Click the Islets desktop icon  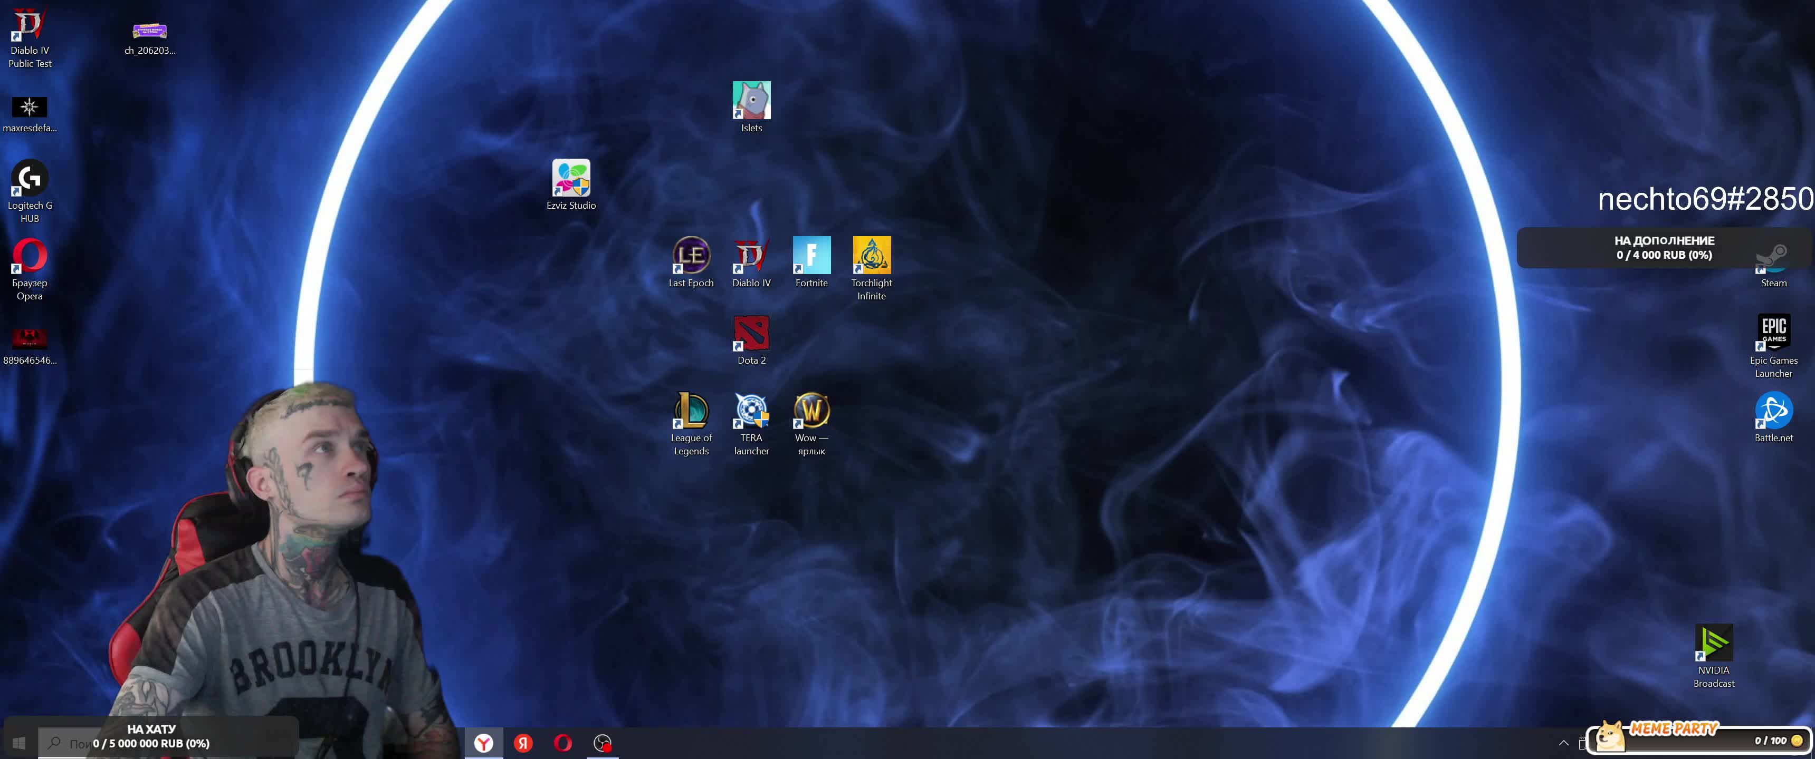751,101
